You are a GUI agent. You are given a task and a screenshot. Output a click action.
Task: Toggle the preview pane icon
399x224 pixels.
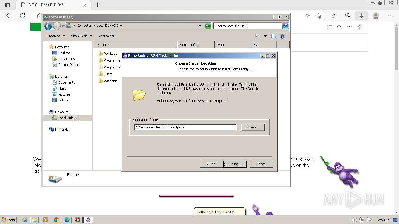tap(274, 36)
